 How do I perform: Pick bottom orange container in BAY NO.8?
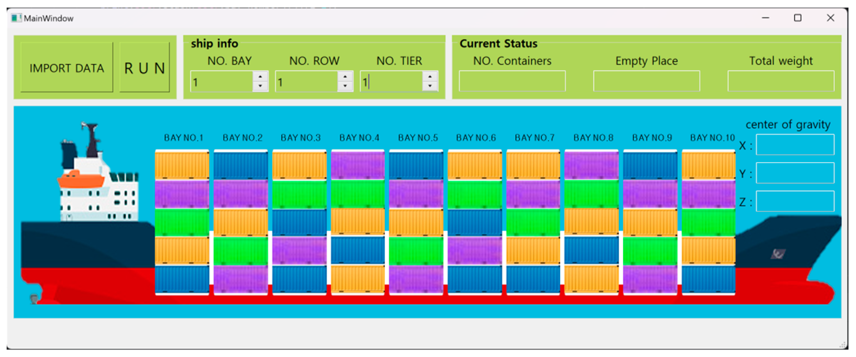point(591,279)
